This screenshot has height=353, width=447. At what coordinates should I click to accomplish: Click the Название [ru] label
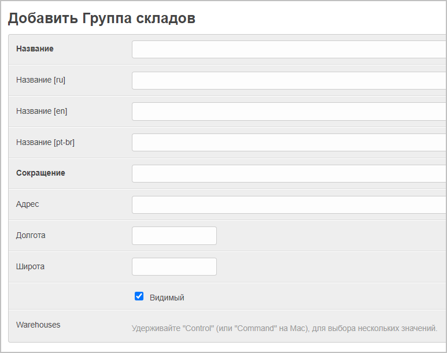40,80
